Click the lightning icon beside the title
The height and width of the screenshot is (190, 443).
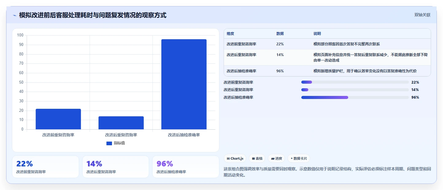pos(14,15)
